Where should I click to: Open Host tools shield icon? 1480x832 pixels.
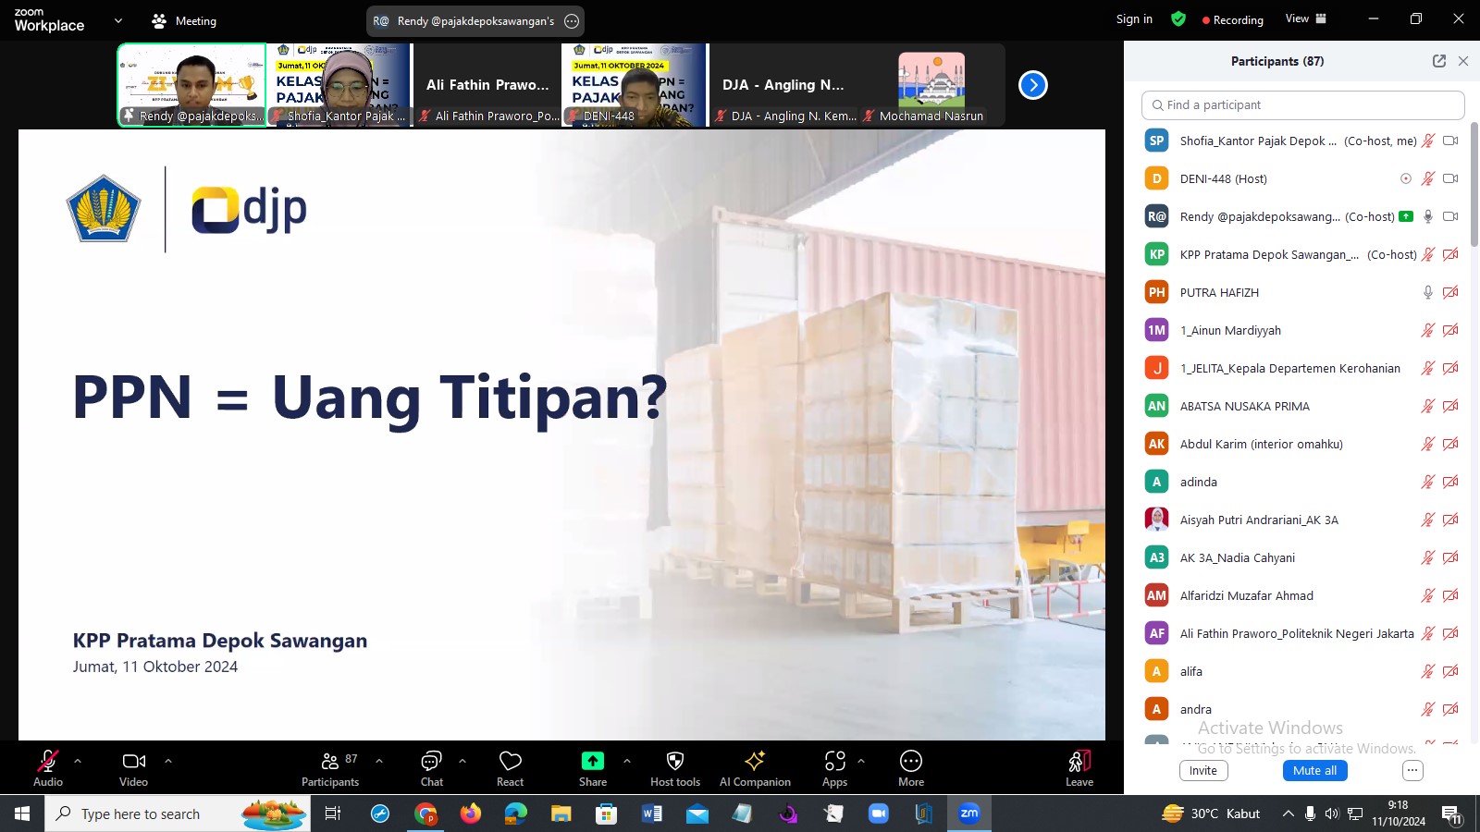[x=675, y=761]
